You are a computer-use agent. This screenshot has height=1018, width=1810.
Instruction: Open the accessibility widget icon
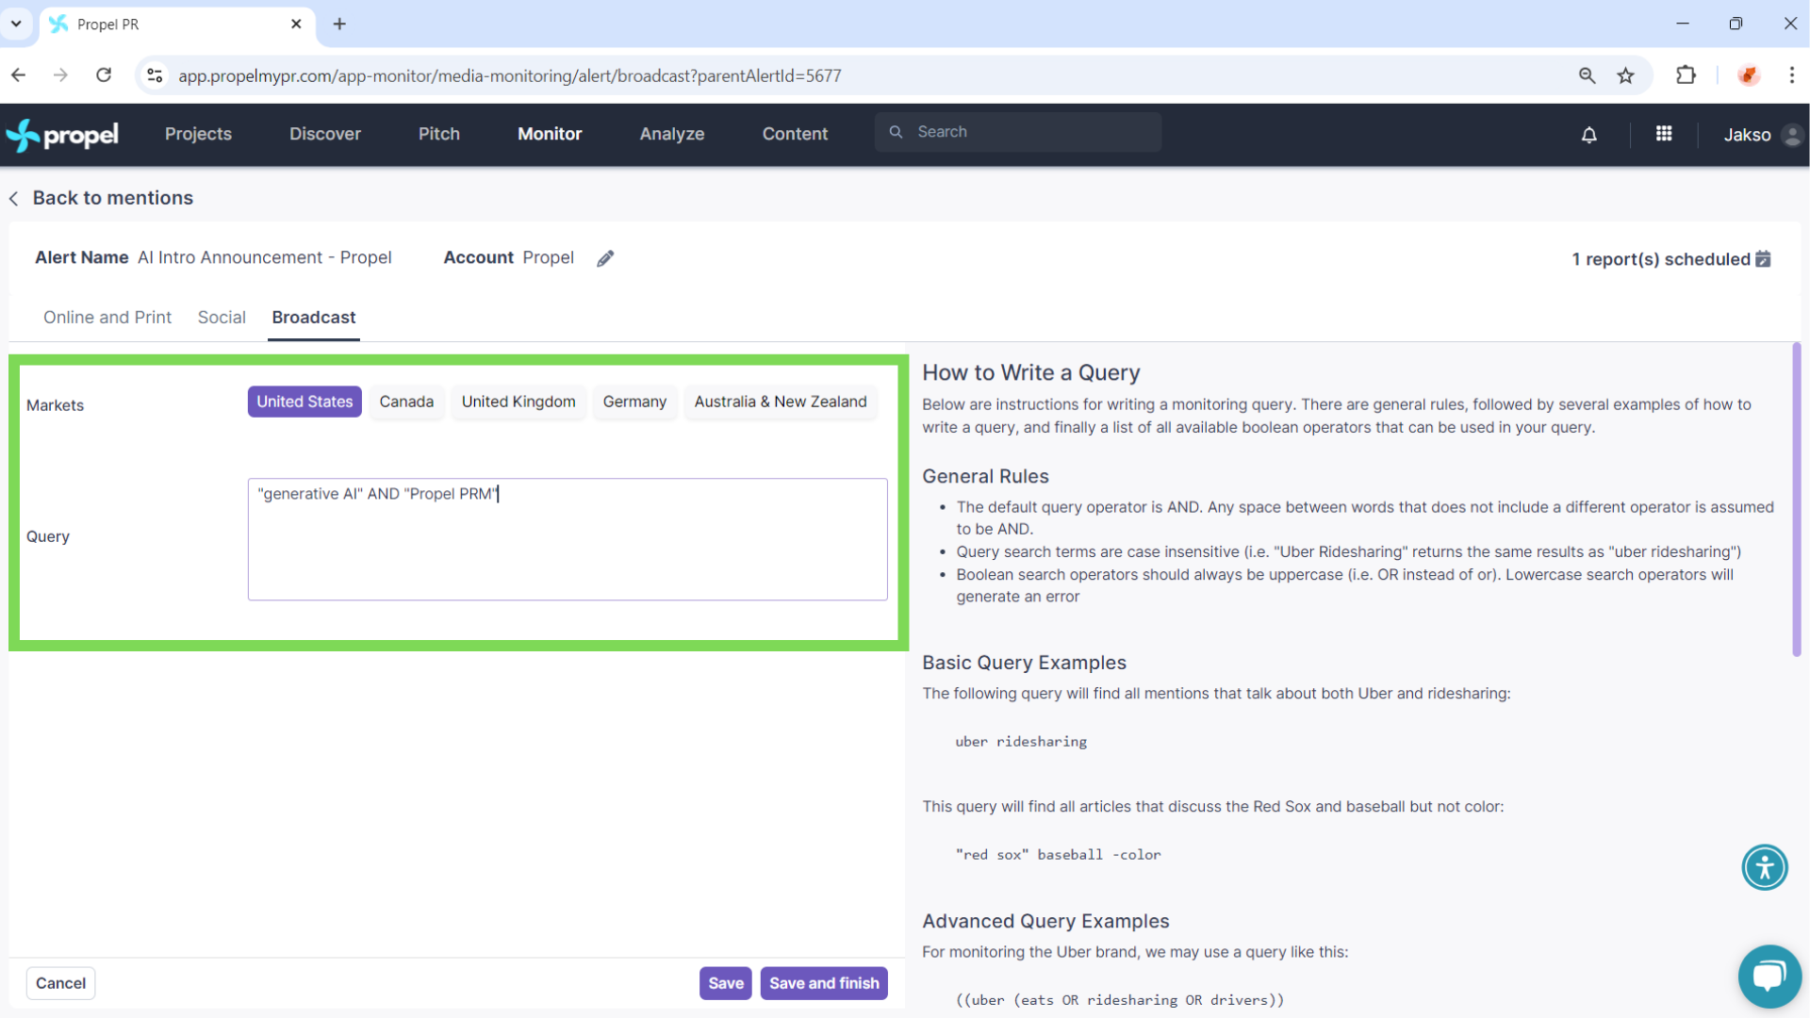click(1765, 867)
